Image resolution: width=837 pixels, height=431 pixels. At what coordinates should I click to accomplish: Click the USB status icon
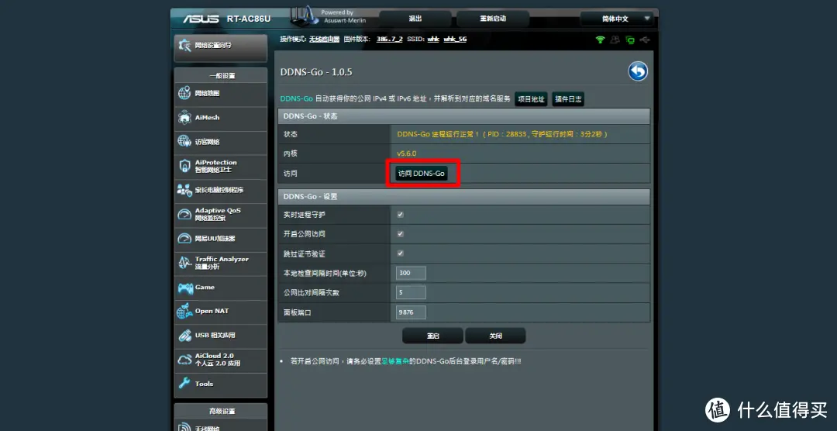tap(646, 40)
